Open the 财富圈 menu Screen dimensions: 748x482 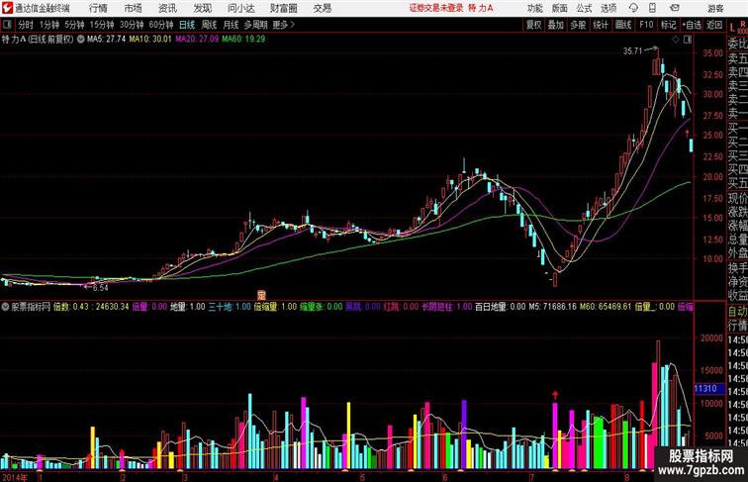pos(284,8)
